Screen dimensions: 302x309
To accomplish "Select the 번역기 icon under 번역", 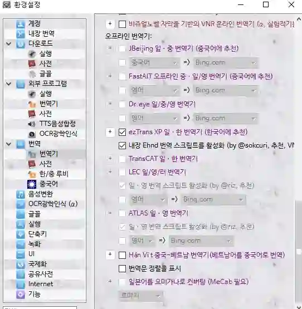I will tap(32, 154).
